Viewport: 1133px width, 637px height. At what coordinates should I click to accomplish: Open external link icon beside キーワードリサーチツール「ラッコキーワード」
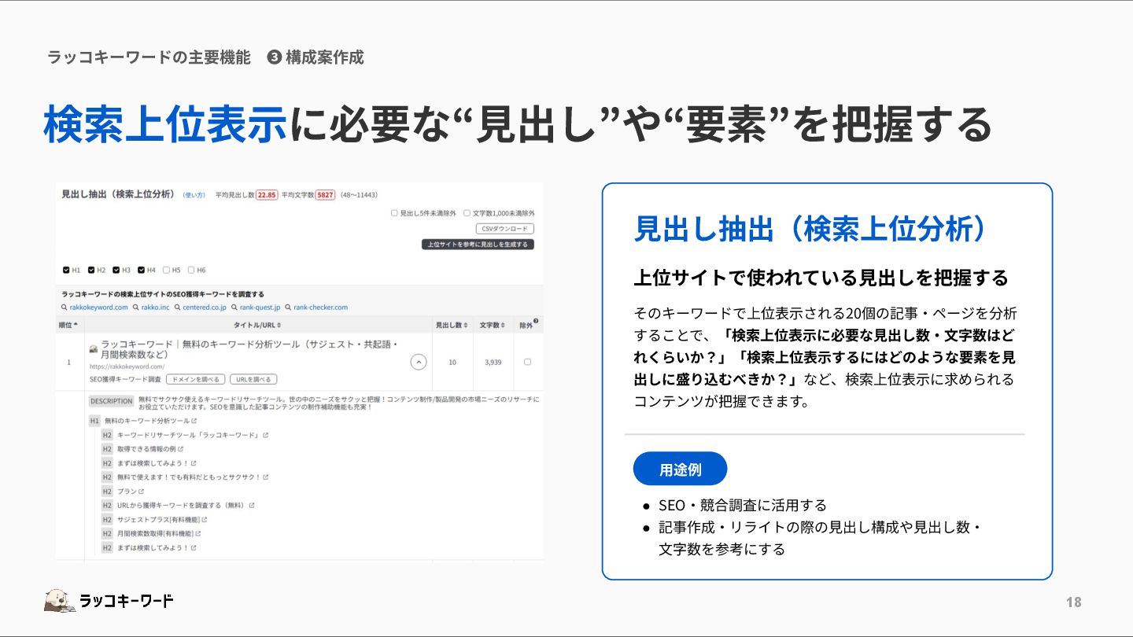tap(266, 435)
